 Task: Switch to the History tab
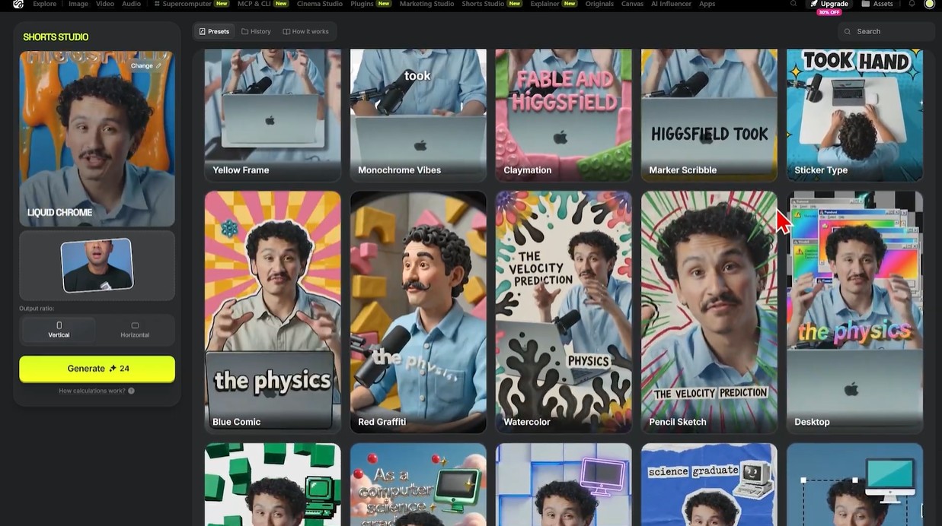256,31
